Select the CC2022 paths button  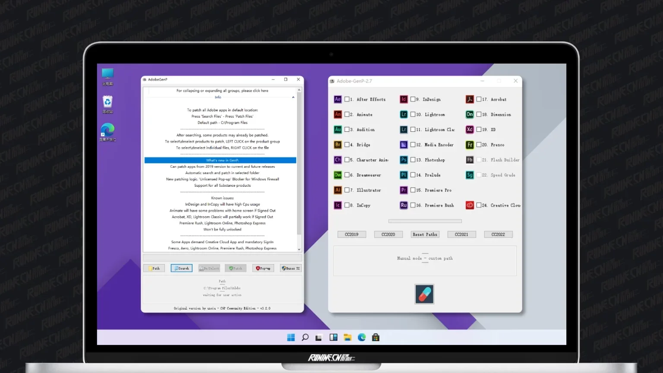tap(498, 234)
